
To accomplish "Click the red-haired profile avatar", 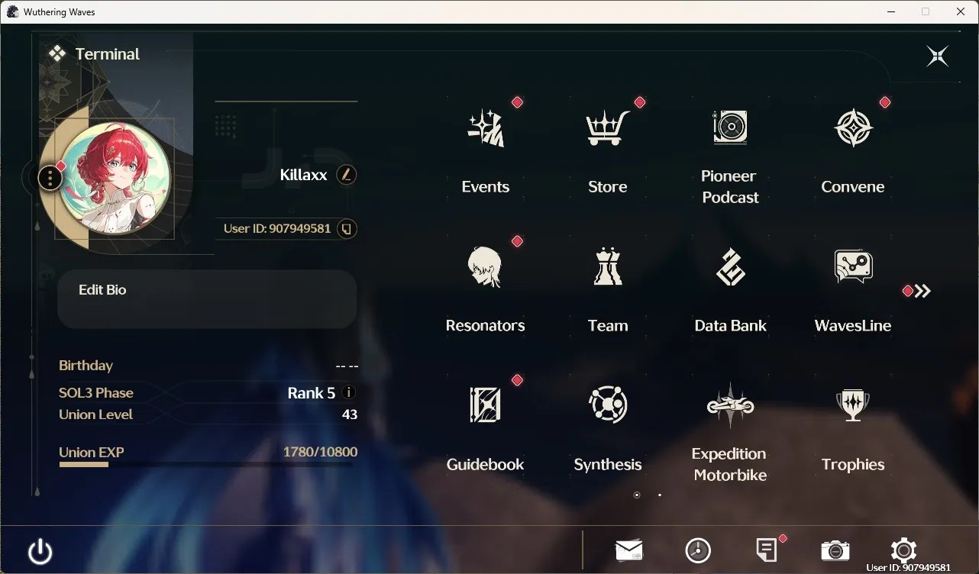I will click(115, 179).
